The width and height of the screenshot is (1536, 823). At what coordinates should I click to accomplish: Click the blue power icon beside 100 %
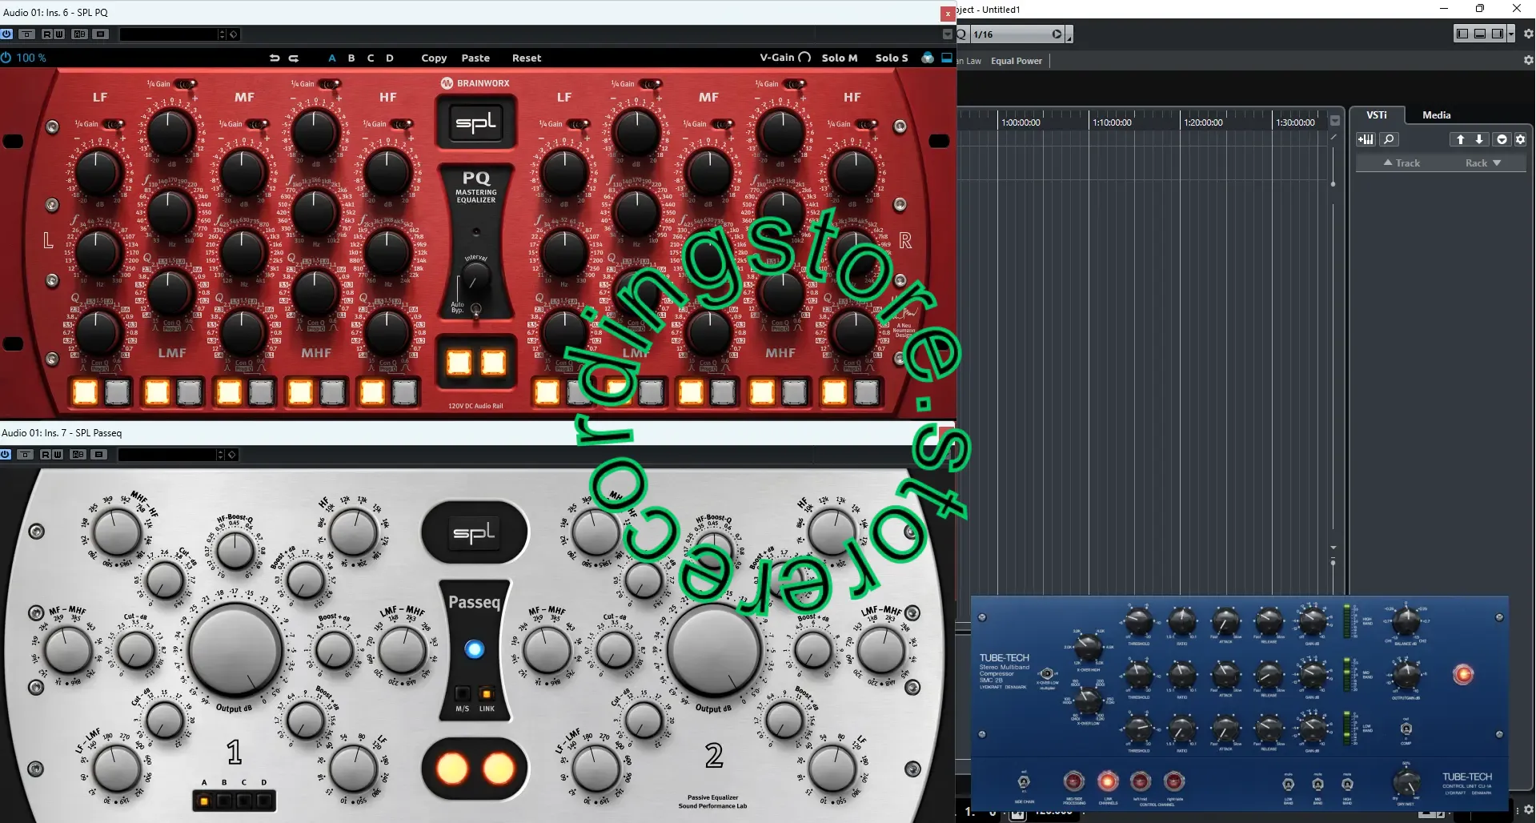(6, 58)
